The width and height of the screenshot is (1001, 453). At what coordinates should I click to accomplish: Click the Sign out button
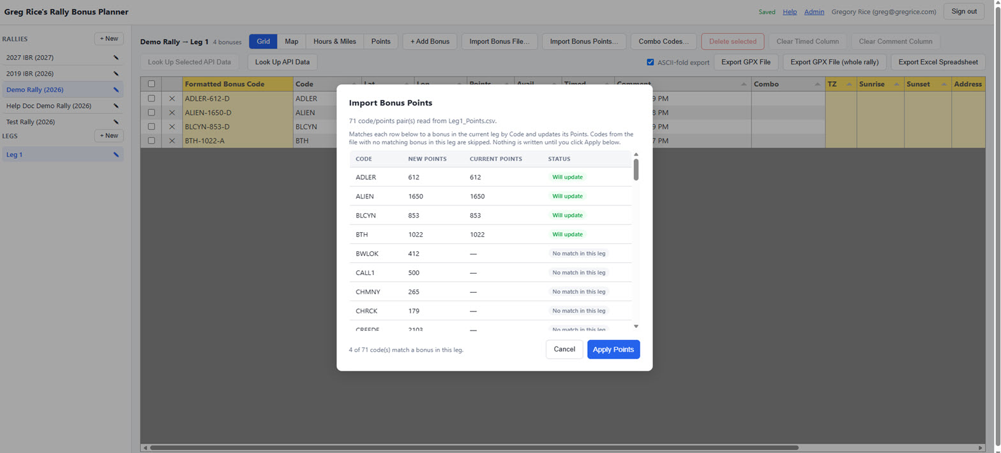coord(964,11)
